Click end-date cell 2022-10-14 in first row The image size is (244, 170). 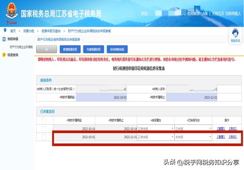116,129
